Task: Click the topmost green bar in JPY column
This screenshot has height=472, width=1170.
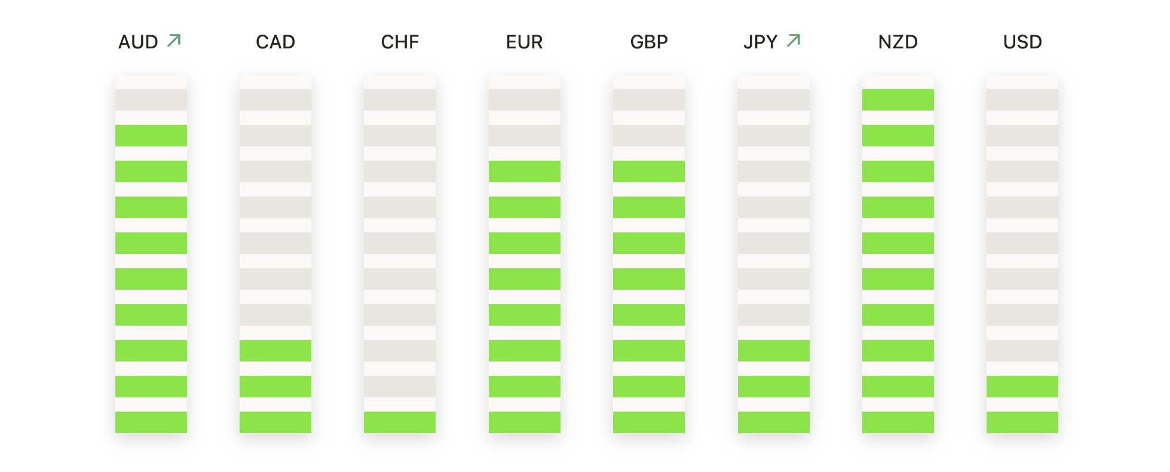Action: tap(773, 351)
